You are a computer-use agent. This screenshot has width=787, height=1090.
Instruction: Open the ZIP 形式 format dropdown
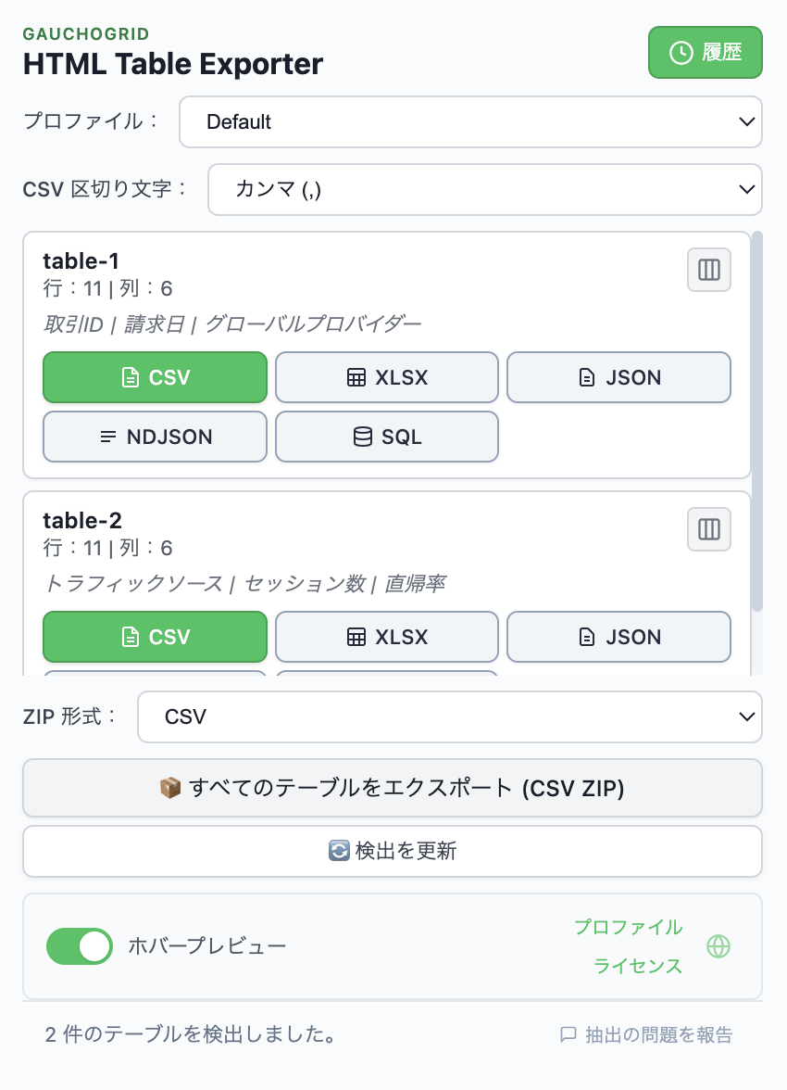point(450,716)
